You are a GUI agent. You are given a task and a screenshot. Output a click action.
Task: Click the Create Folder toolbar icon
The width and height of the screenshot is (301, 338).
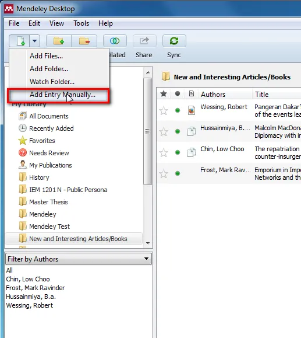point(59,40)
